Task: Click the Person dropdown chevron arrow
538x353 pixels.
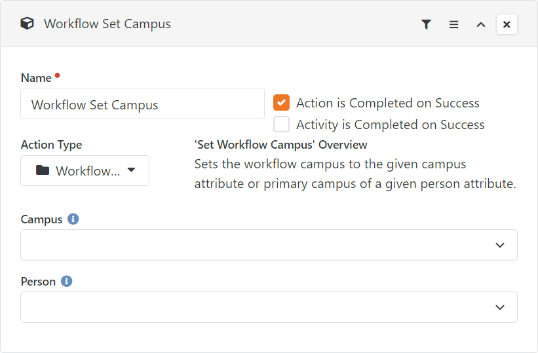Action: pyautogui.click(x=500, y=307)
